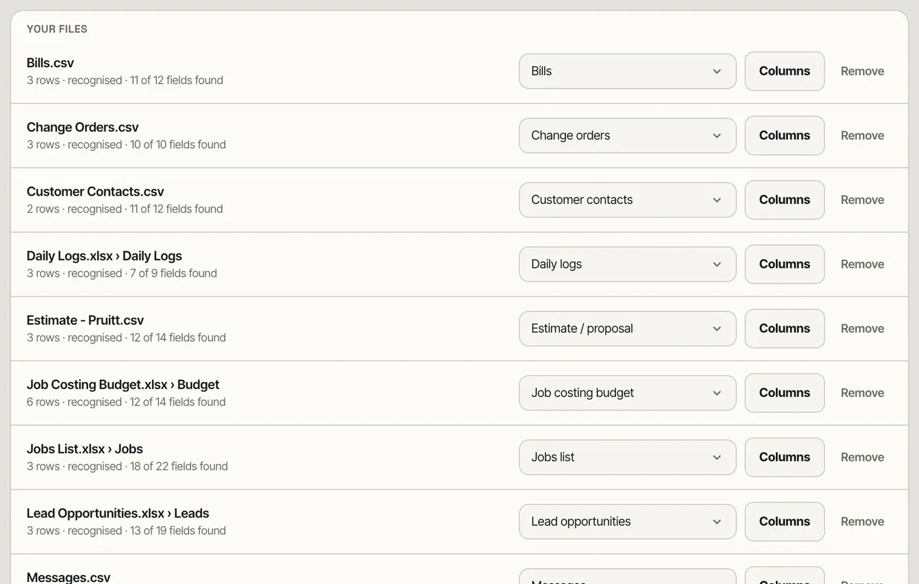
Task: Select the Job Costing Budget.xlsx › Budget name
Action: point(123,385)
